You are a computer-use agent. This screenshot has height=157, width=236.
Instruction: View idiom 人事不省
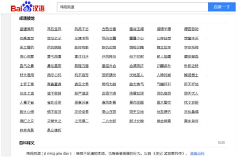[x=27, y=102]
